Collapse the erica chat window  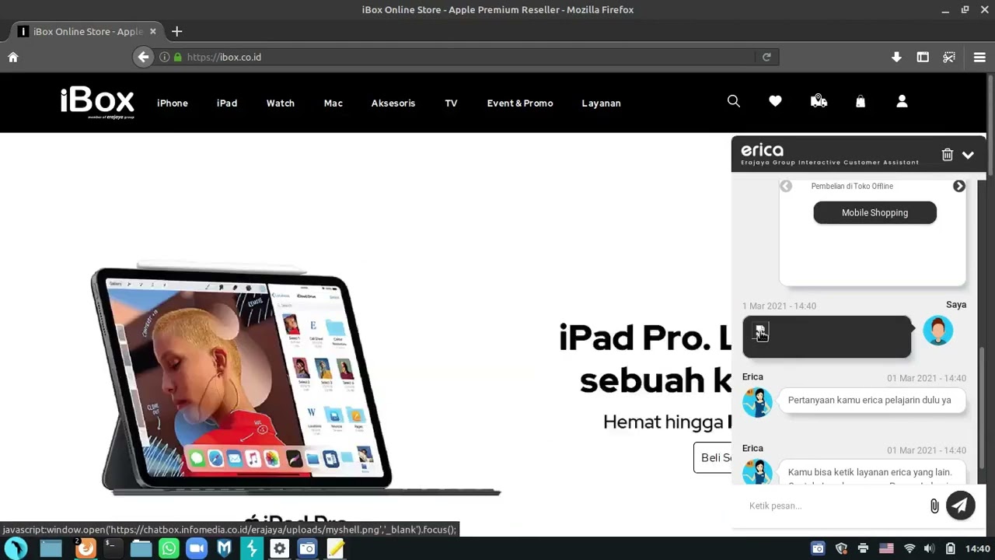(968, 155)
